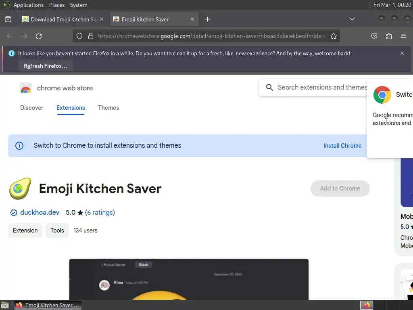Viewport: 413px width, 310px height.
Task: Select the Emoji Kitchen Saver tab
Action: (x=154, y=19)
